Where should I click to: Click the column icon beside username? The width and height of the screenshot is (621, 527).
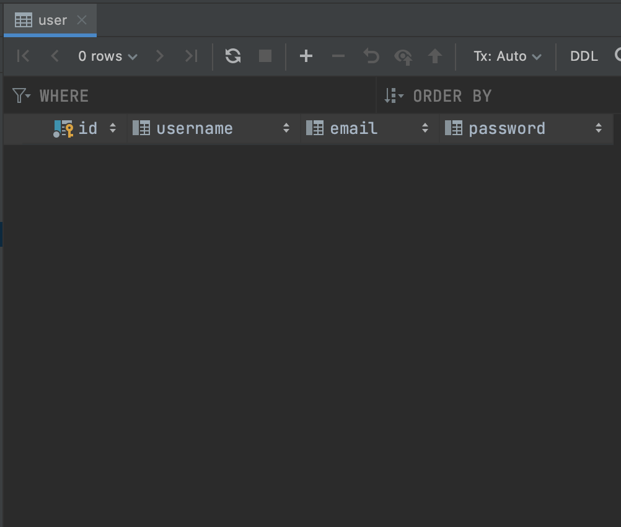pyautogui.click(x=141, y=128)
